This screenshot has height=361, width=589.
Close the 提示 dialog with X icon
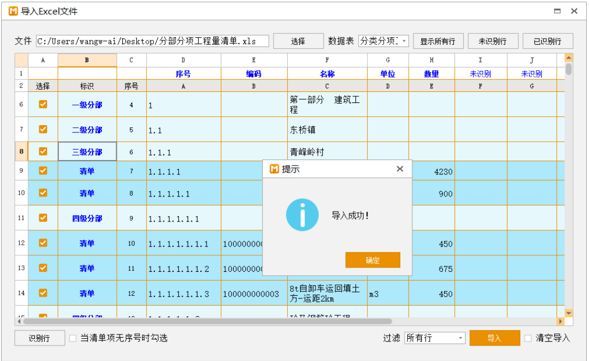(x=400, y=169)
